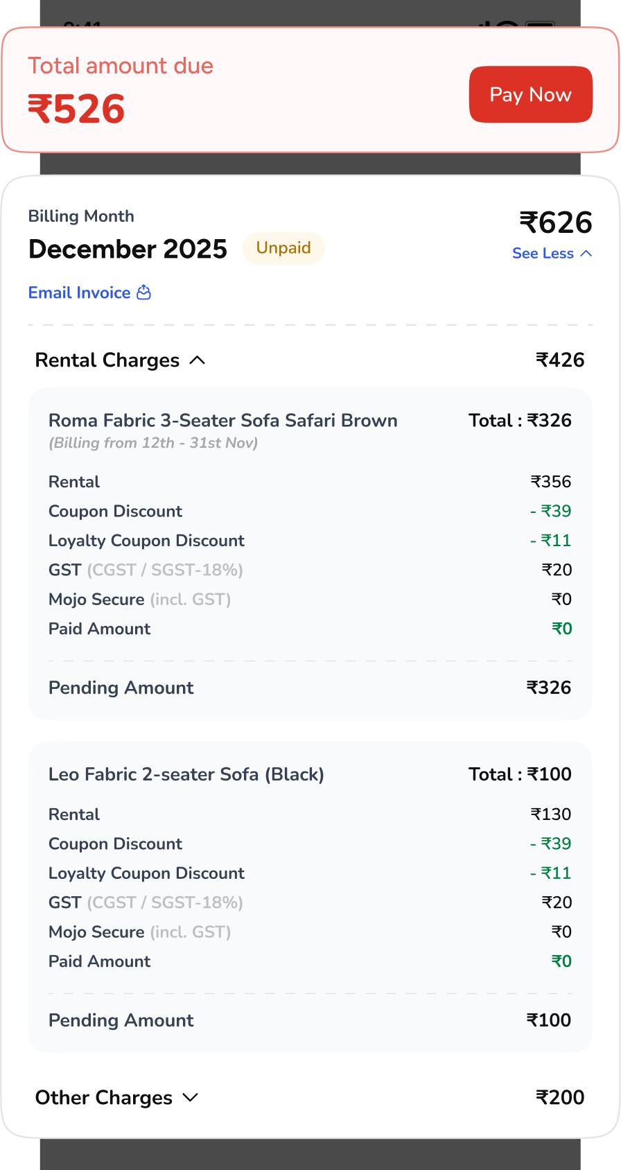This screenshot has width=621, height=1170.
Task: Tap the Pay Now button
Action: pyautogui.click(x=530, y=95)
